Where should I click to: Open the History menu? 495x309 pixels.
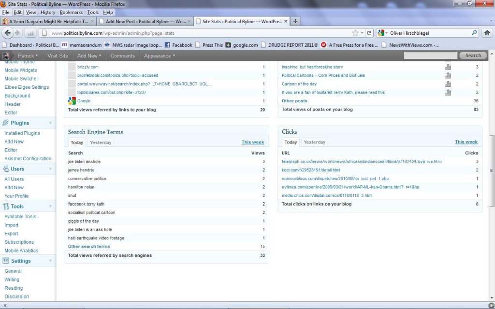[48, 12]
